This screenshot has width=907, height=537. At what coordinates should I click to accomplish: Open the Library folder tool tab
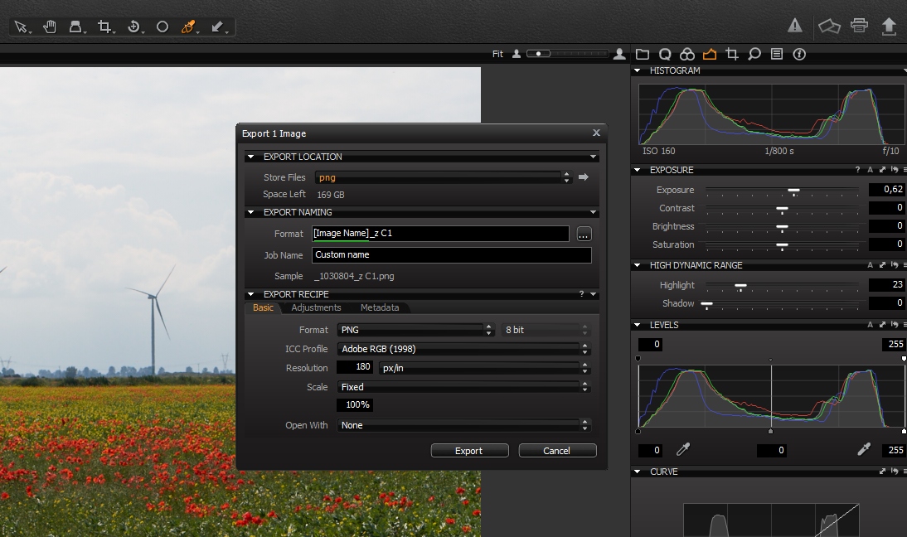click(x=643, y=54)
